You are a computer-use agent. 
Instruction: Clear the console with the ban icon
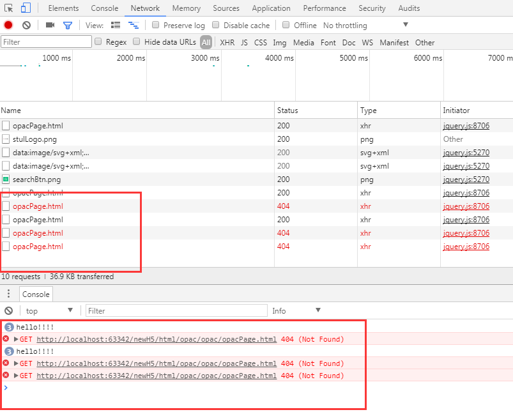9,310
